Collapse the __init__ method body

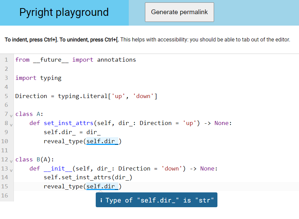point(10,170)
